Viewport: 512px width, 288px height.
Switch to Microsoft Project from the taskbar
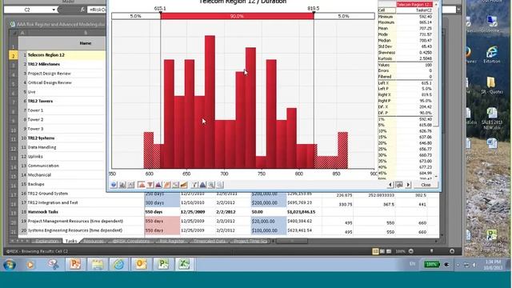[162, 264]
